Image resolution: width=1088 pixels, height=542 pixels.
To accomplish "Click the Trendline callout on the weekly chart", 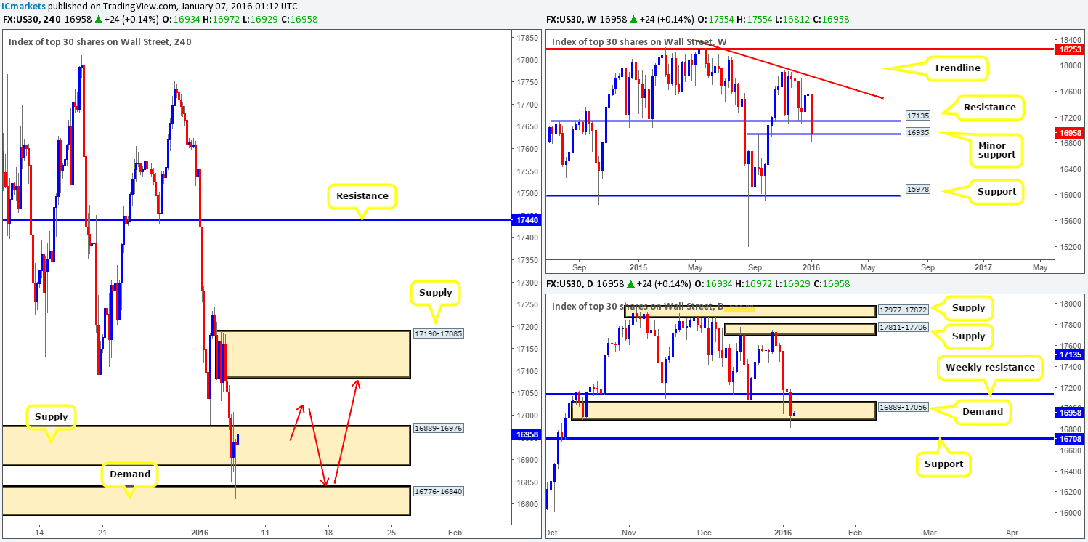I will [957, 68].
